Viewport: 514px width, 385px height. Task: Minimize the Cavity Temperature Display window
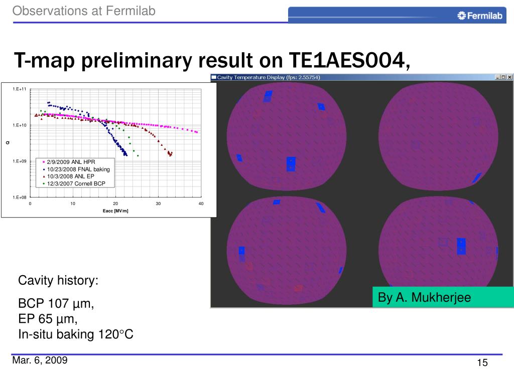pyautogui.click(x=497, y=77)
